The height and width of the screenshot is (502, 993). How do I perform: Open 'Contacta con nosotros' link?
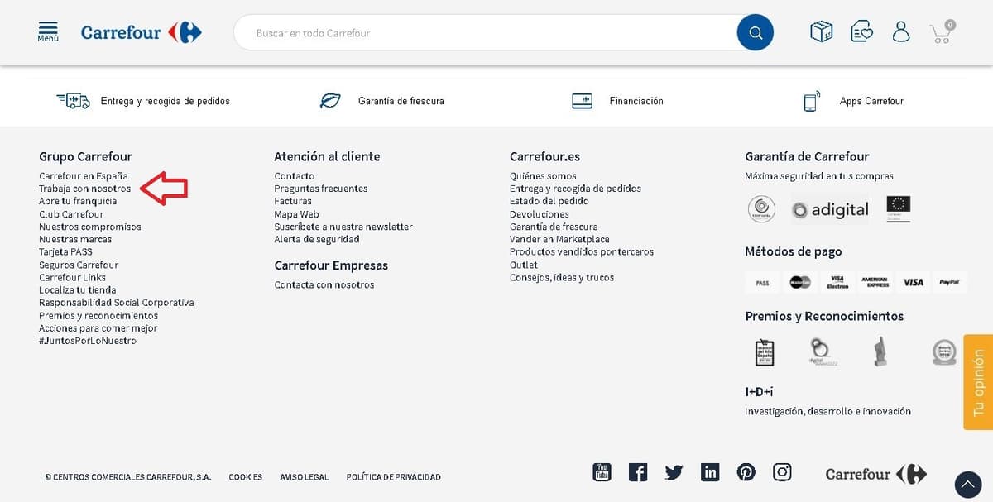pyautogui.click(x=324, y=284)
